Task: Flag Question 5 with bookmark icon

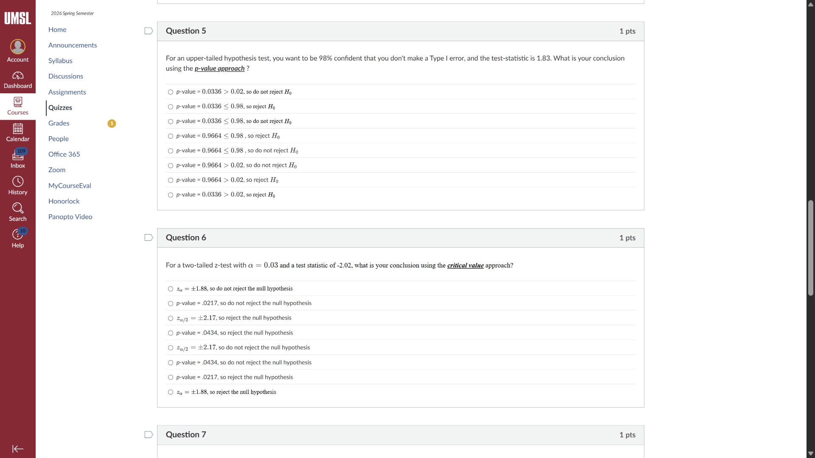Action: click(x=149, y=31)
